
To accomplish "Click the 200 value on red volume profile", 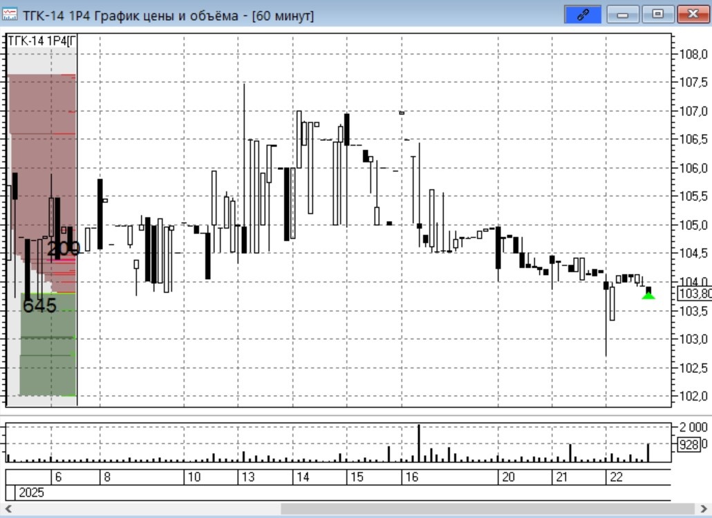I will pos(64,249).
